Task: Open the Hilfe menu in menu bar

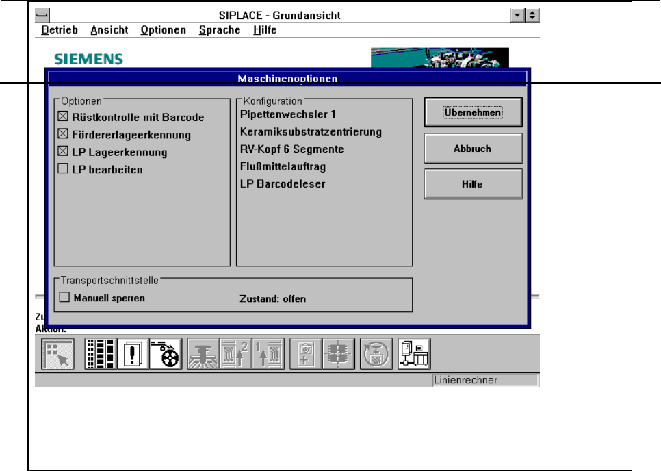Action: [x=265, y=30]
